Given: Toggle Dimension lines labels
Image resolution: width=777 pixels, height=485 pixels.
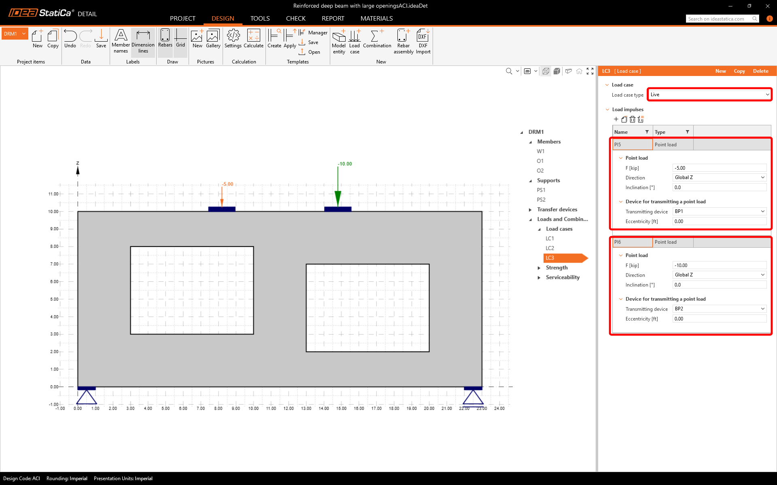Looking at the screenshot, I should click(x=143, y=41).
